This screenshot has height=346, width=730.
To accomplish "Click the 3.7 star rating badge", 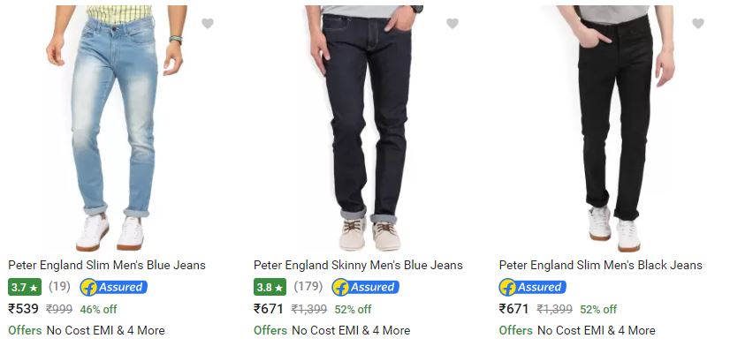I will [25, 288].
